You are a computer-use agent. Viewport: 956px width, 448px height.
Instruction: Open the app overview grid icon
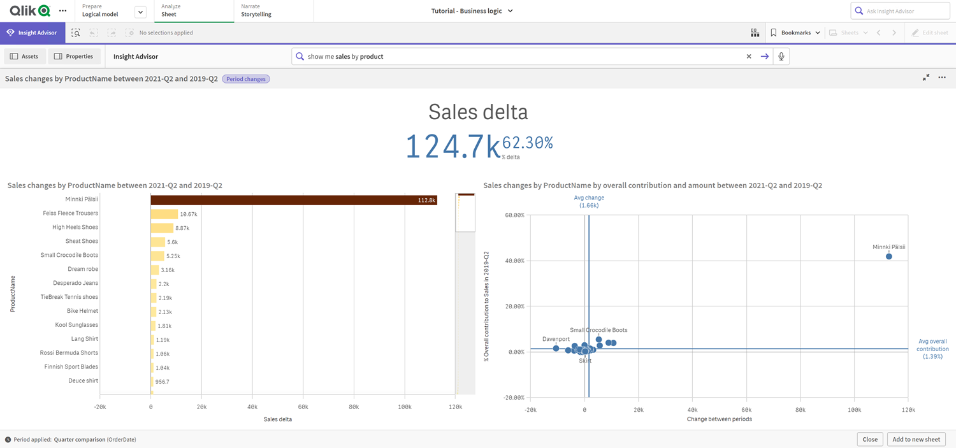pos(755,33)
